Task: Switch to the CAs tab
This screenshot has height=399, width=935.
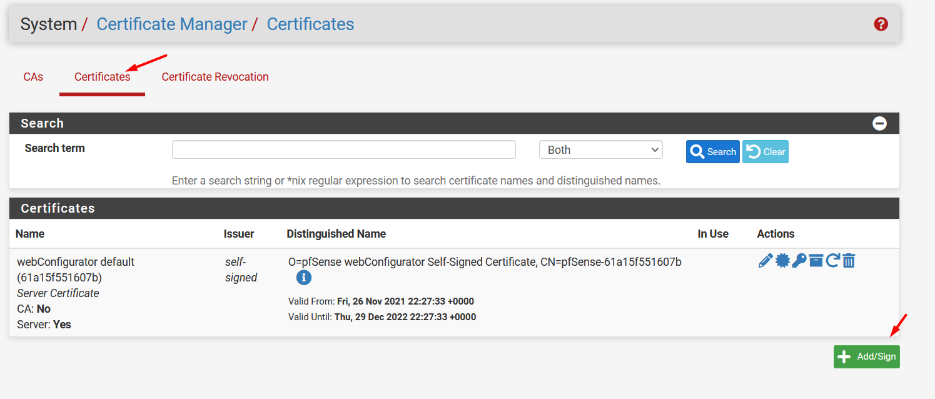Action: pyautogui.click(x=33, y=77)
